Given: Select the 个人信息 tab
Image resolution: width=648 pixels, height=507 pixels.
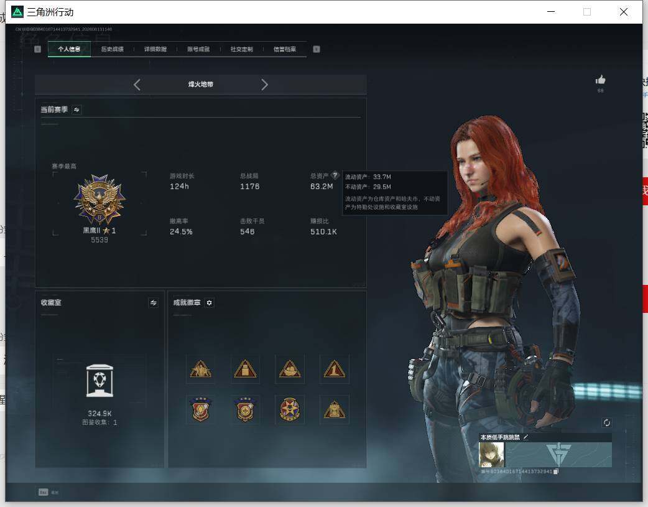Looking at the screenshot, I should click(69, 49).
